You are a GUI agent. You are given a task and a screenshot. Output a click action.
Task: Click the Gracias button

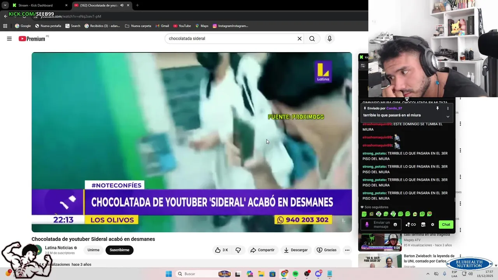[x=326, y=250]
